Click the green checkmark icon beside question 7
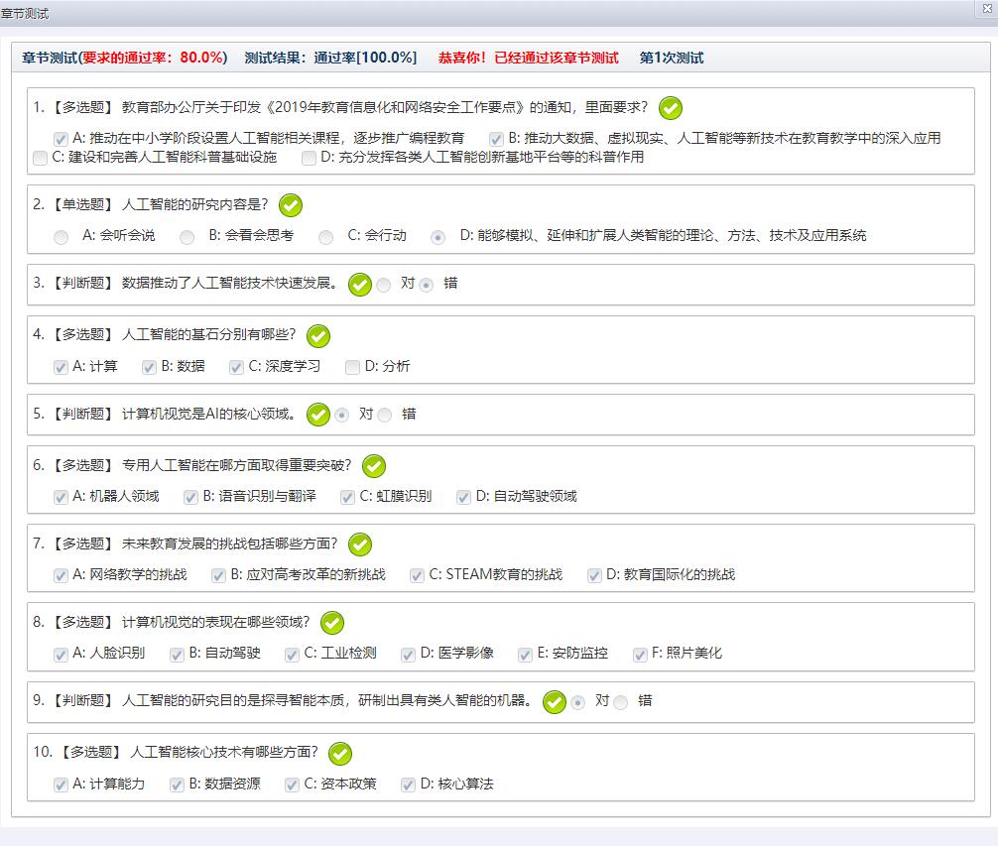The image size is (998, 846). point(360,544)
